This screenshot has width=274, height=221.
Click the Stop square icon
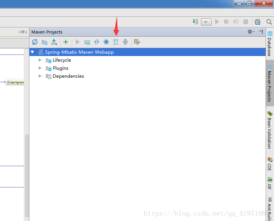click(246, 22)
